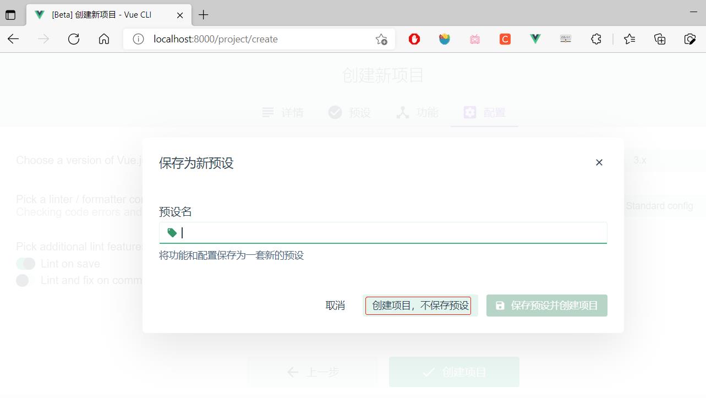Viewport: 706px width, 398px height.
Task: Click the browser forward arrow
Action: (x=43, y=39)
